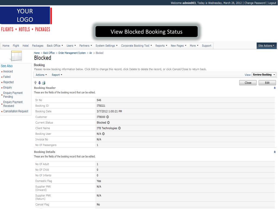Screen dimensions: 278x209
Task: Click the down arrow record icon
Action: (40, 83)
